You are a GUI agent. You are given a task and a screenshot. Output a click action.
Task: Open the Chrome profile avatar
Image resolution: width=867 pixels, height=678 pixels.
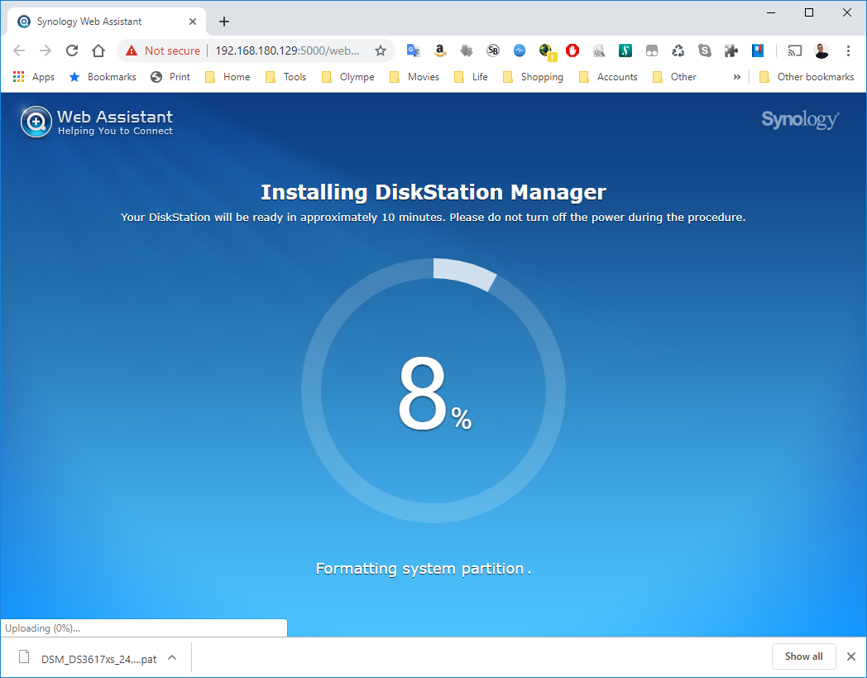coord(821,51)
